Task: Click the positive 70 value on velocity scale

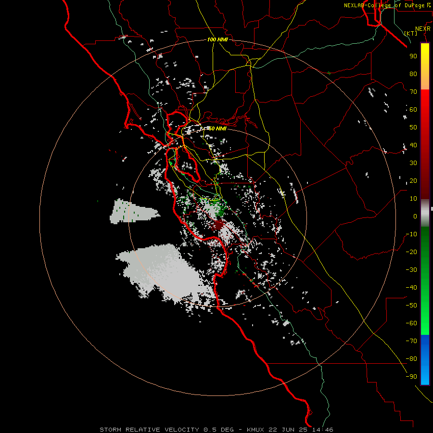Action: pyautogui.click(x=413, y=92)
